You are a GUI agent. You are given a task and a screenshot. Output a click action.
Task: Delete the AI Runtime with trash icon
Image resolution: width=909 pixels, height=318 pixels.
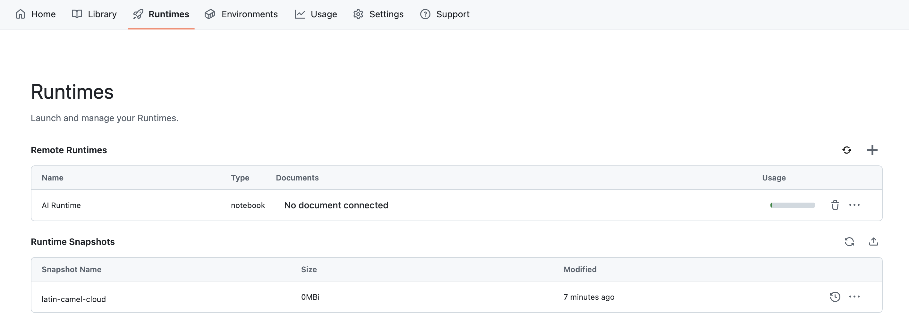click(835, 205)
